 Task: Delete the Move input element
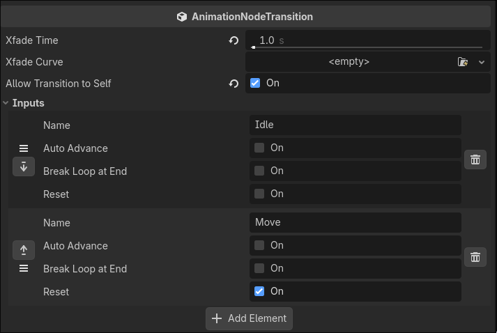click(x=475, y=257)
